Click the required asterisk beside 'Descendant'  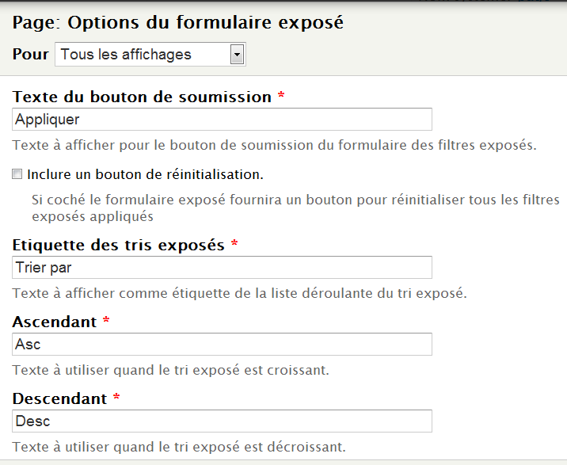pyautogui.click(x=116, y=398)
